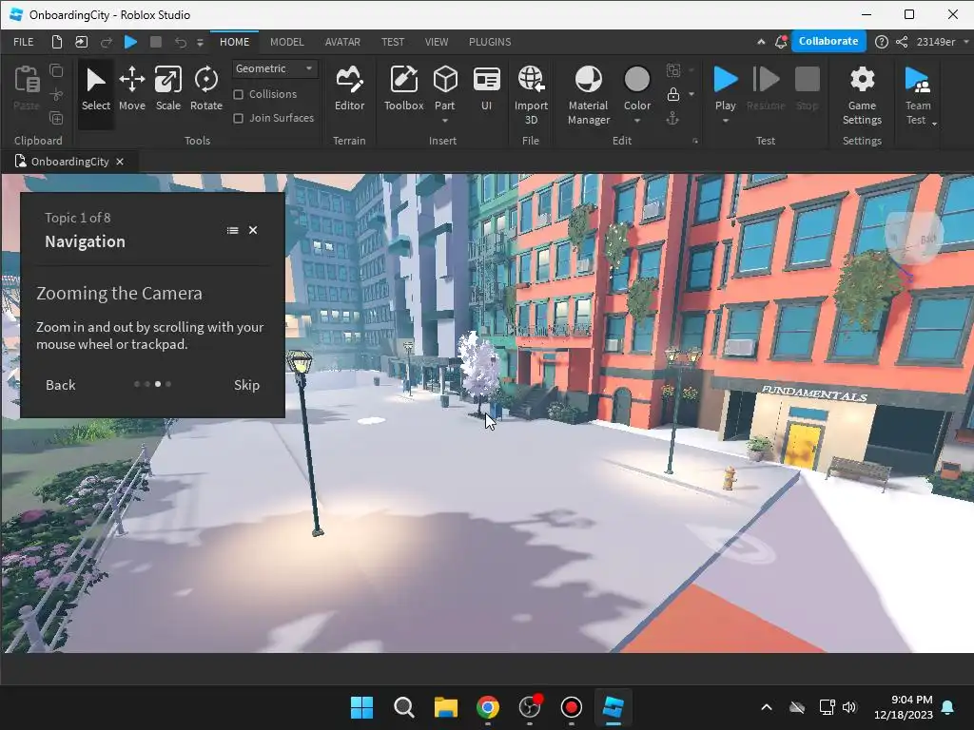Click the quick access Play arrow
This screenshot has height=730, width=974.
(x=130, y=42)
